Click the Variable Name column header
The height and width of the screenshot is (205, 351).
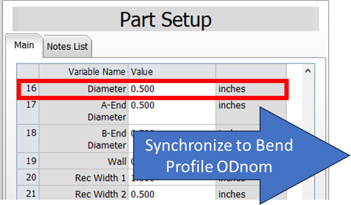[x=84, y=72]
